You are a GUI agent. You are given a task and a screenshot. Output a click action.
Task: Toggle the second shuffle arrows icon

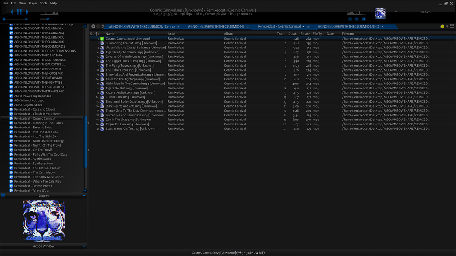click(x=357, y=19)
